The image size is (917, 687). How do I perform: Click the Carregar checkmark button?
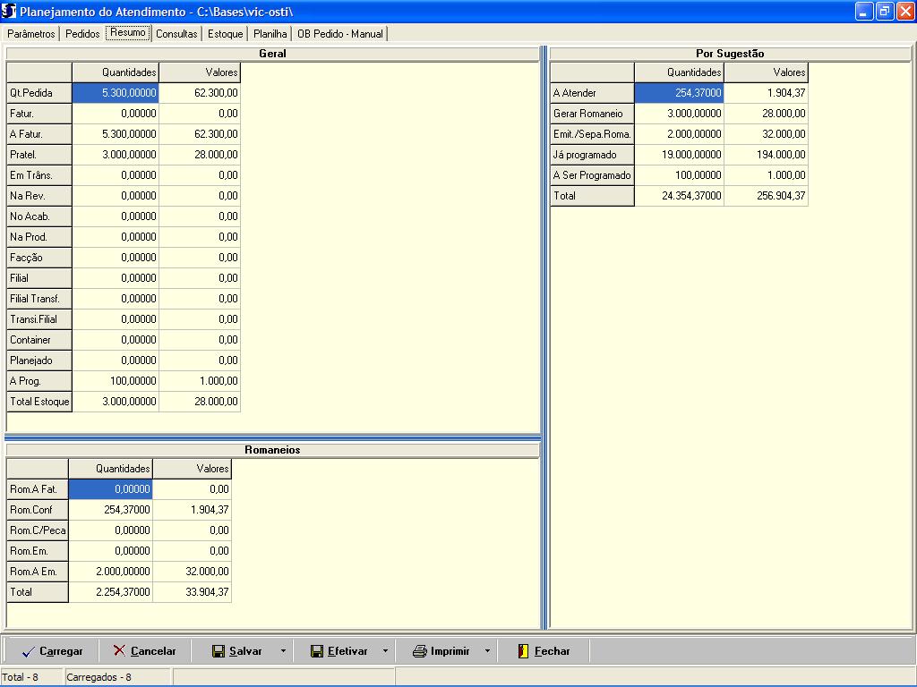coord(52,651)
